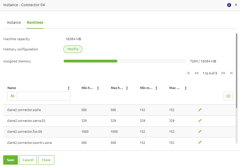Sort by the Max heap column arrow

(x=127, y=88)
